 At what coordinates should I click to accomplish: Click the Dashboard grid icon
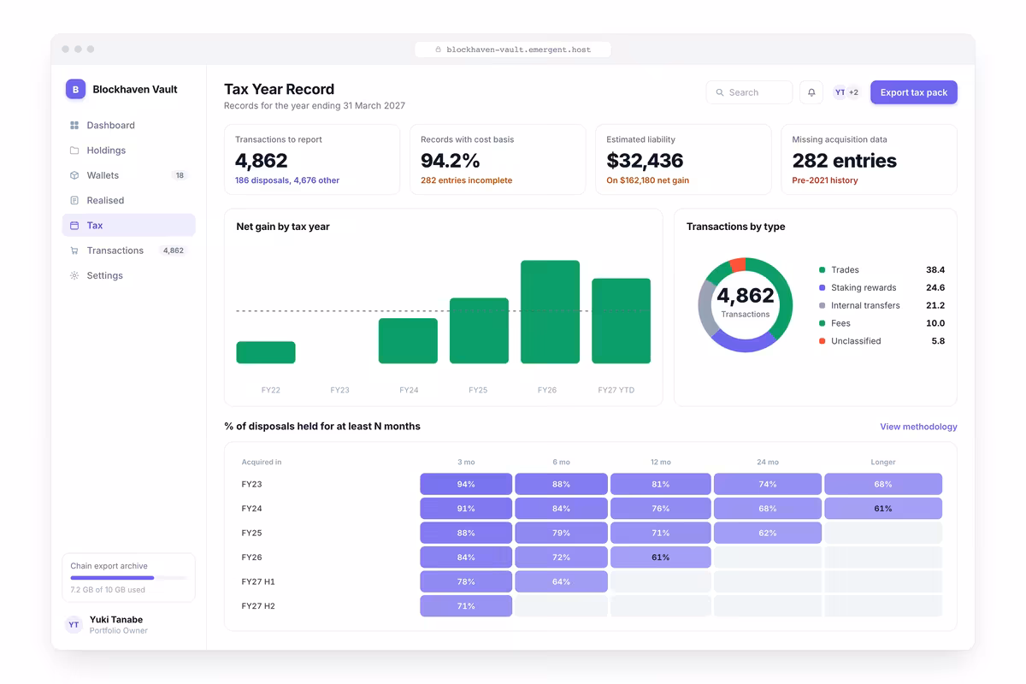(x=74, y=126)
